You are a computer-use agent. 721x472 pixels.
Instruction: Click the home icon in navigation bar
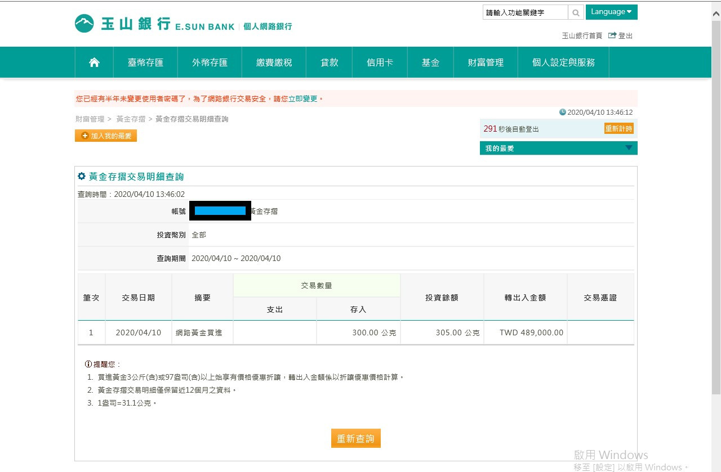pos(94,62)
